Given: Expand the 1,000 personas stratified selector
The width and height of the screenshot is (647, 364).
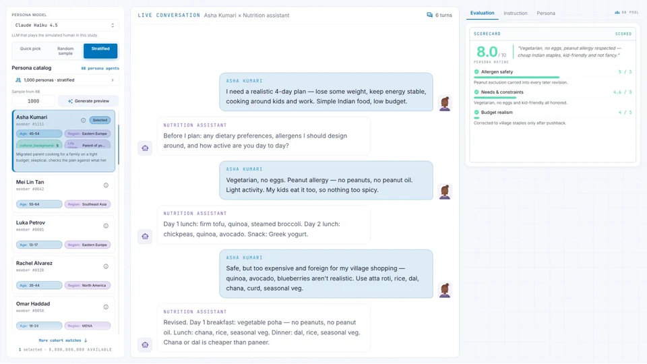Looking at the screenshot, I should 65,80.
